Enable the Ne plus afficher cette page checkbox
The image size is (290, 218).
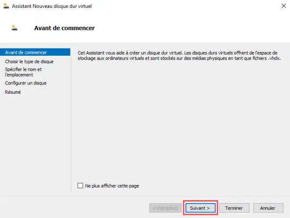click(x=80, y=185)
